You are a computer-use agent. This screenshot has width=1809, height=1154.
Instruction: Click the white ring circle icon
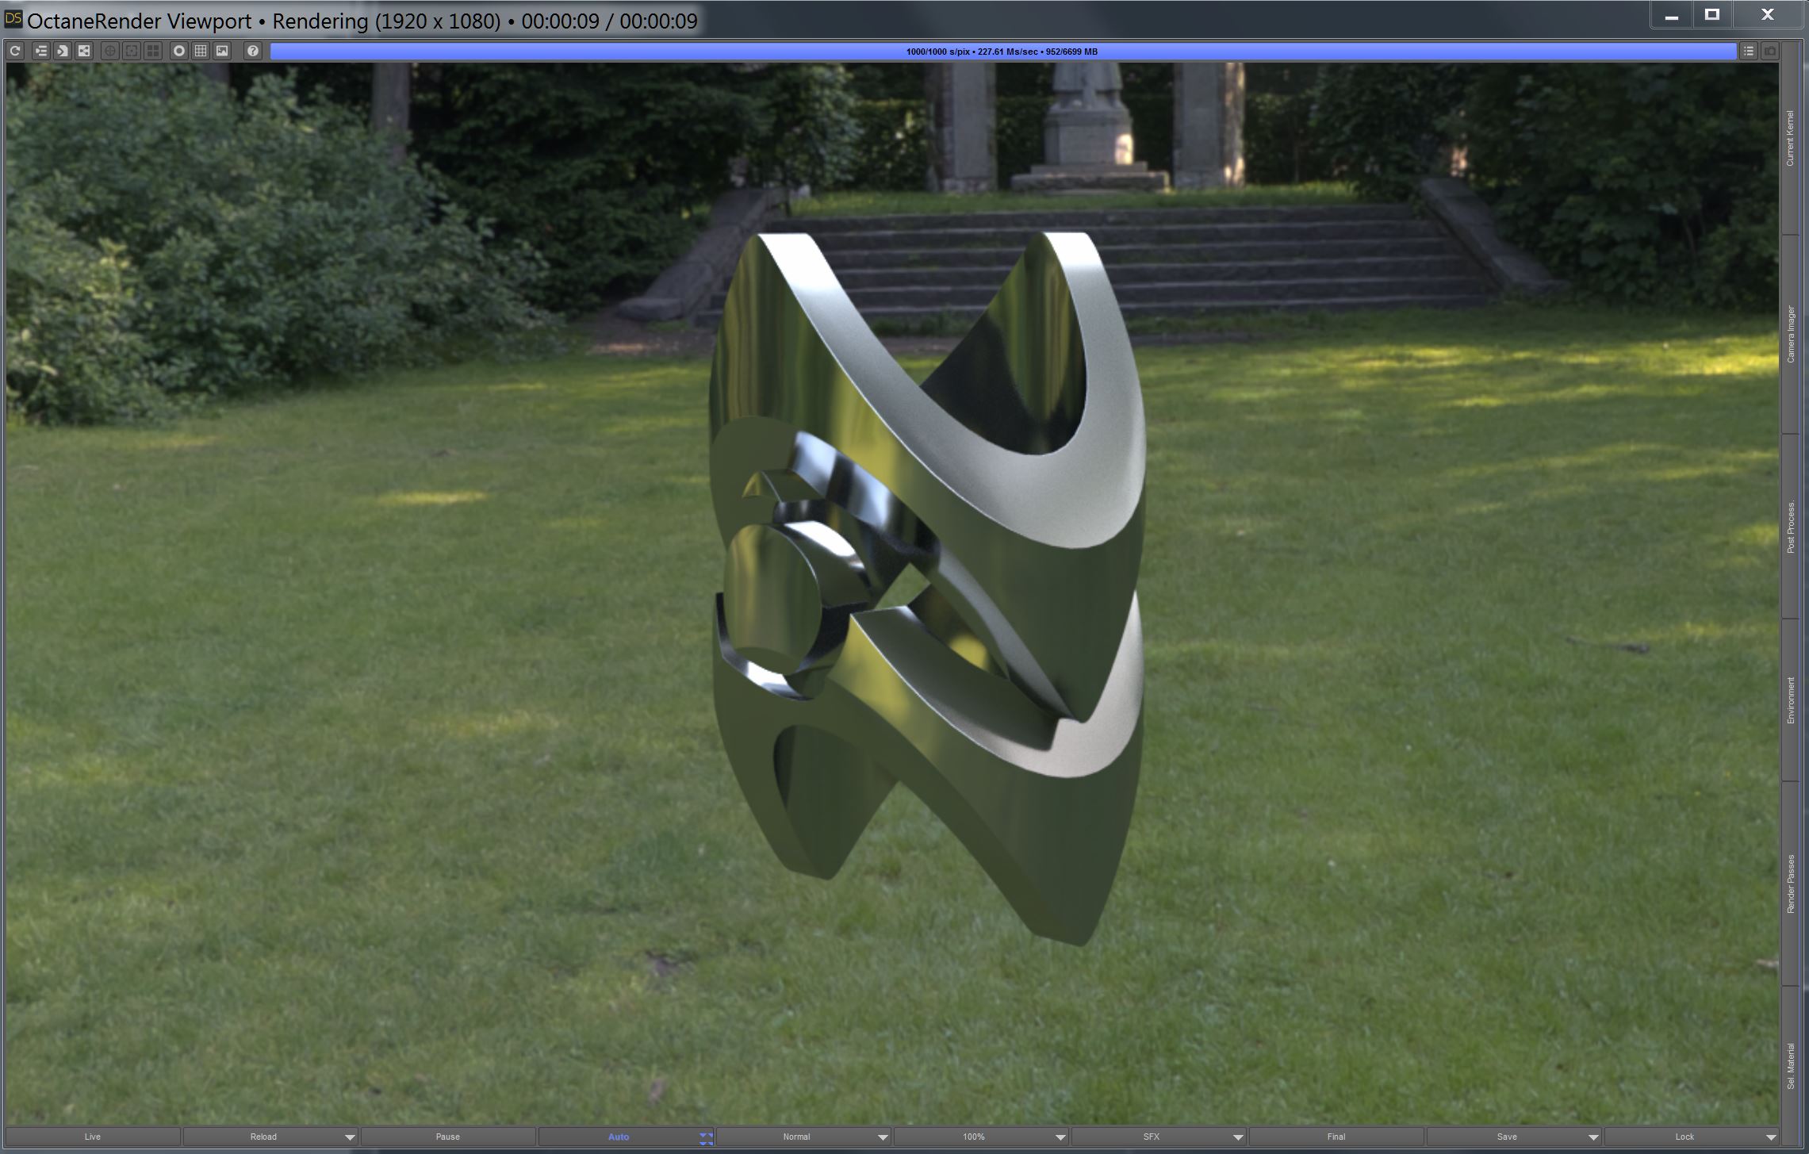(179, 52)
